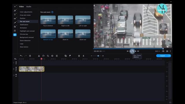Step forward one frame in preview
The width and height of the screenshot is (185, 104).
tap(136, 51)
